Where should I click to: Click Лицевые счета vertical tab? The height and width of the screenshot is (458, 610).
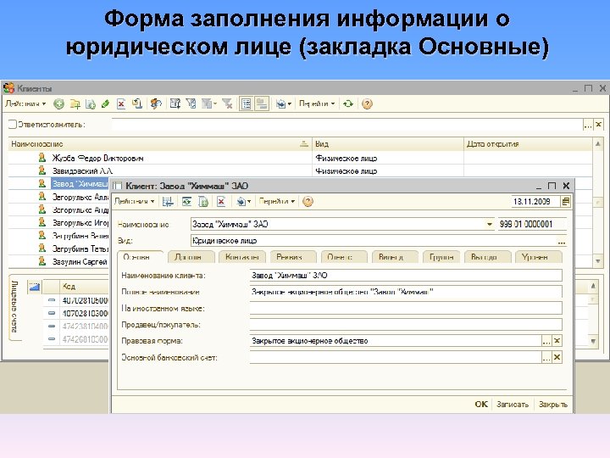14,307
